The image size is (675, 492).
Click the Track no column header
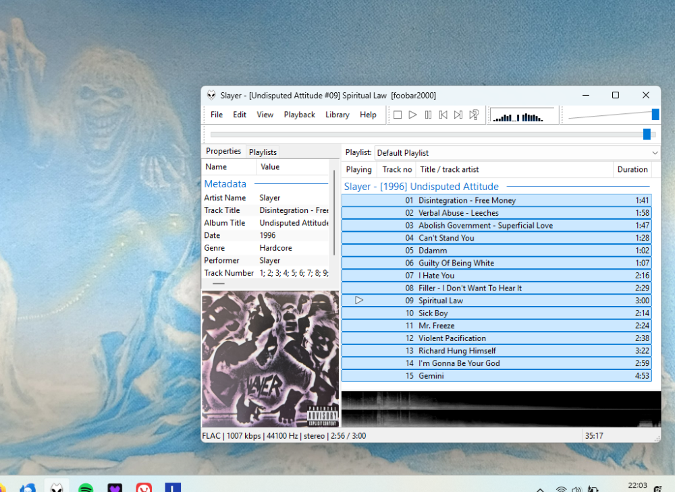point(397,170)
